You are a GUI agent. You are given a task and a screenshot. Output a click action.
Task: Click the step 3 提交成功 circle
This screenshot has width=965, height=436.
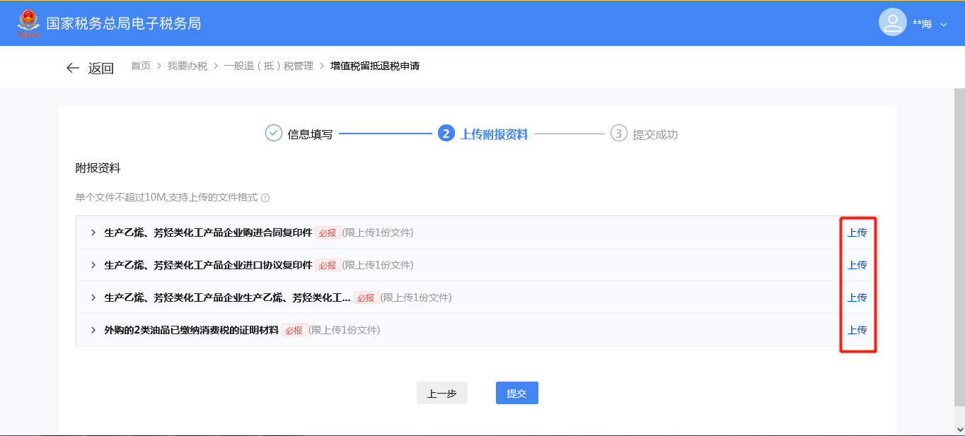tap(618, 134)
